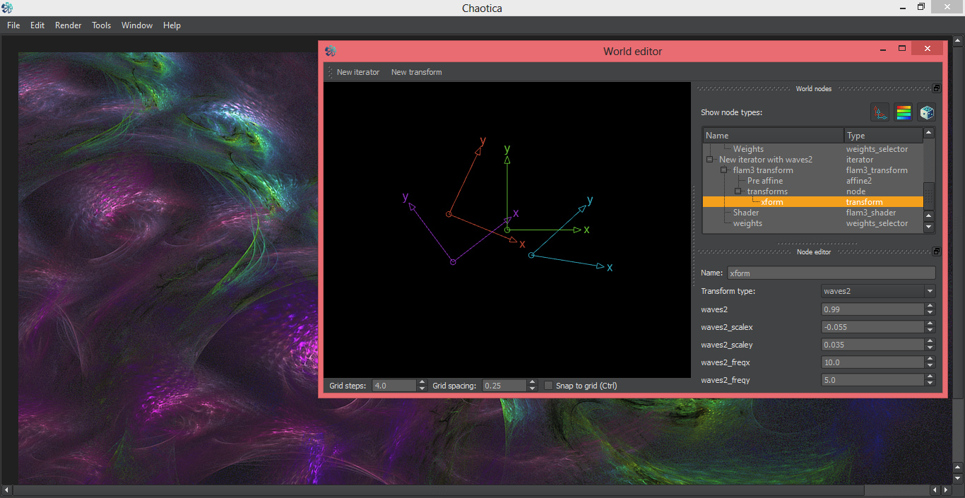
Task: Toggle rainbow shader node filter icon
Action: (x=904, y=112)
